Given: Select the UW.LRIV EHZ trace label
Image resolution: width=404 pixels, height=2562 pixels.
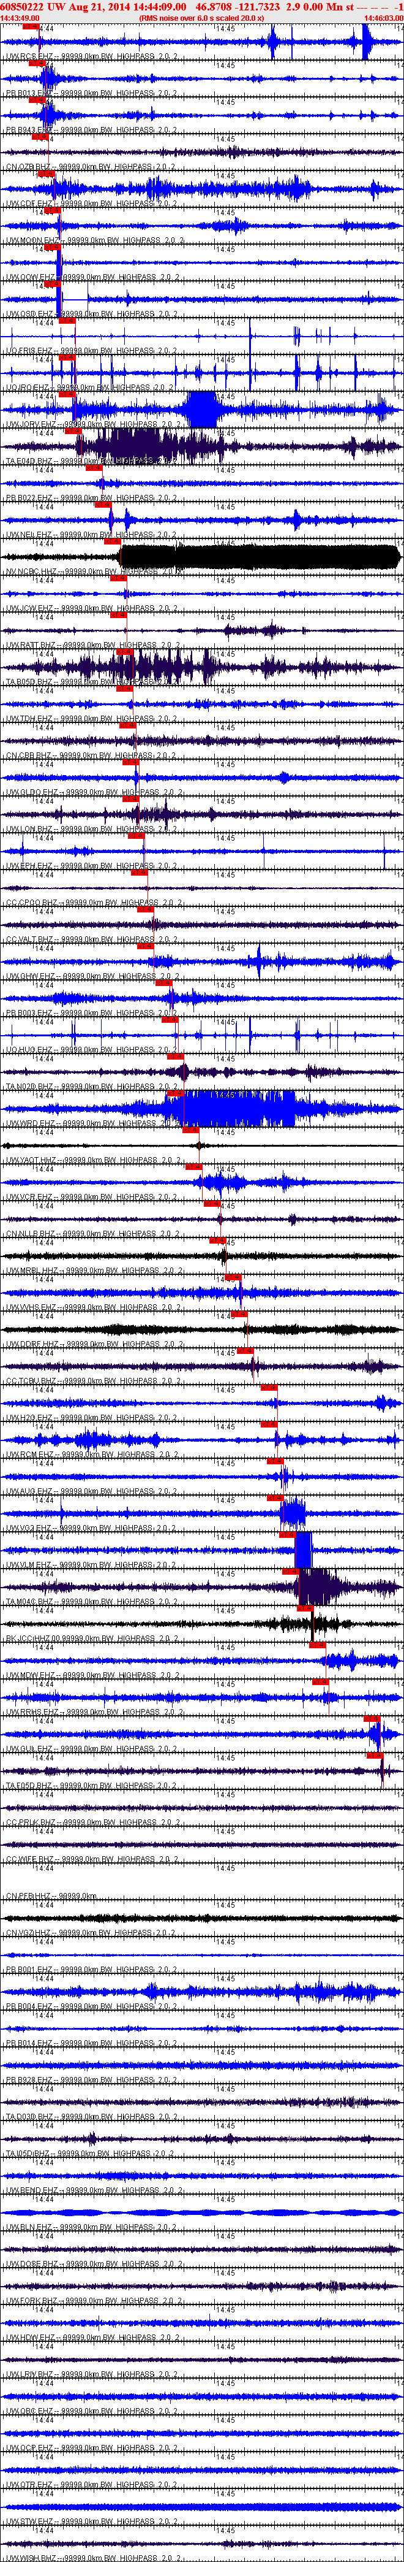Looking at the screenshot, I should pos(91,2375).
